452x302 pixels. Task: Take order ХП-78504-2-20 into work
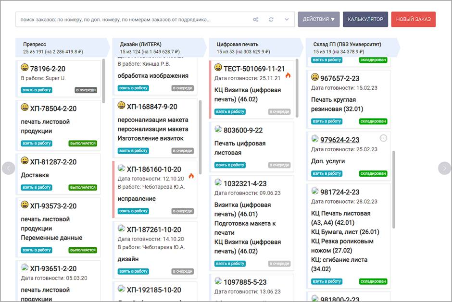click(x=37, y=143)
